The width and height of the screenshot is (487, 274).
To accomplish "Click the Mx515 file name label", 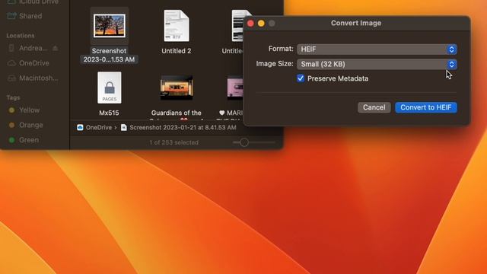I will (109, 113).
